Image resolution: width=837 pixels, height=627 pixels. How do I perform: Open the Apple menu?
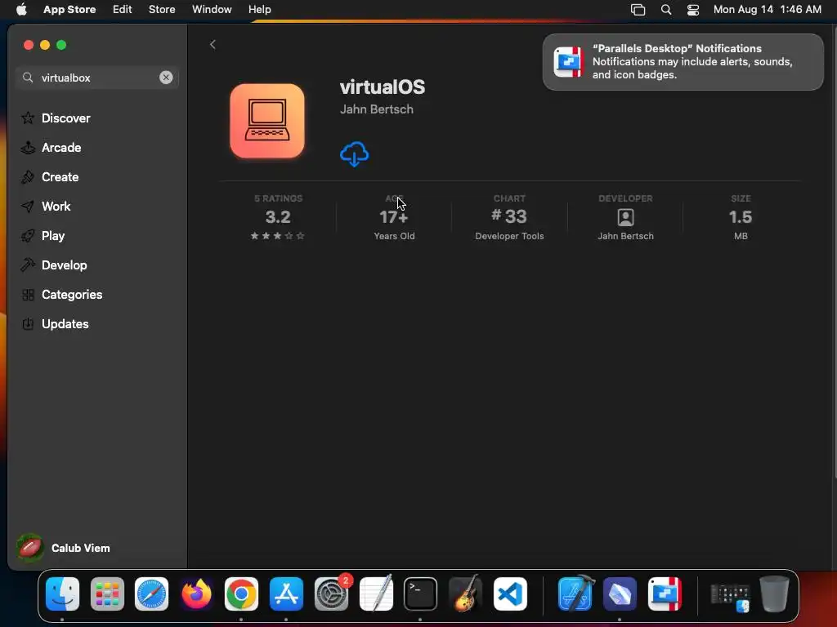[x=21, y=10]
